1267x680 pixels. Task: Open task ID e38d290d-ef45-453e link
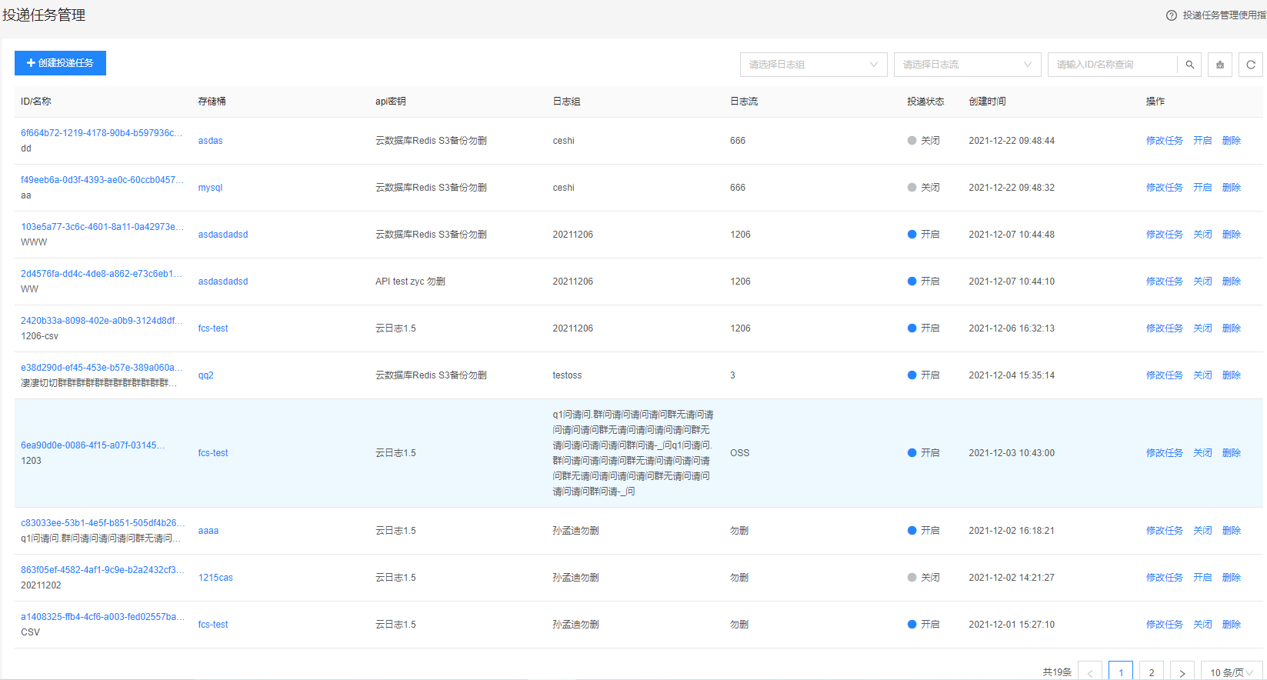[102, 368]
